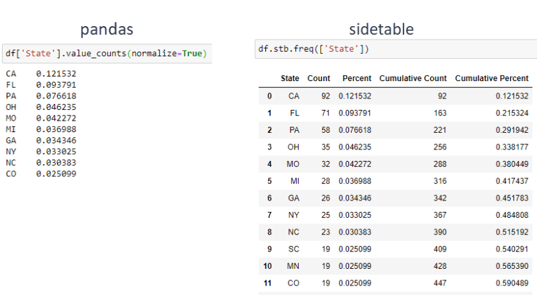Viewport: 537px width, 295px height.
Task: Click the Cumulative Percent column header
Action: [x=492, y=78]
